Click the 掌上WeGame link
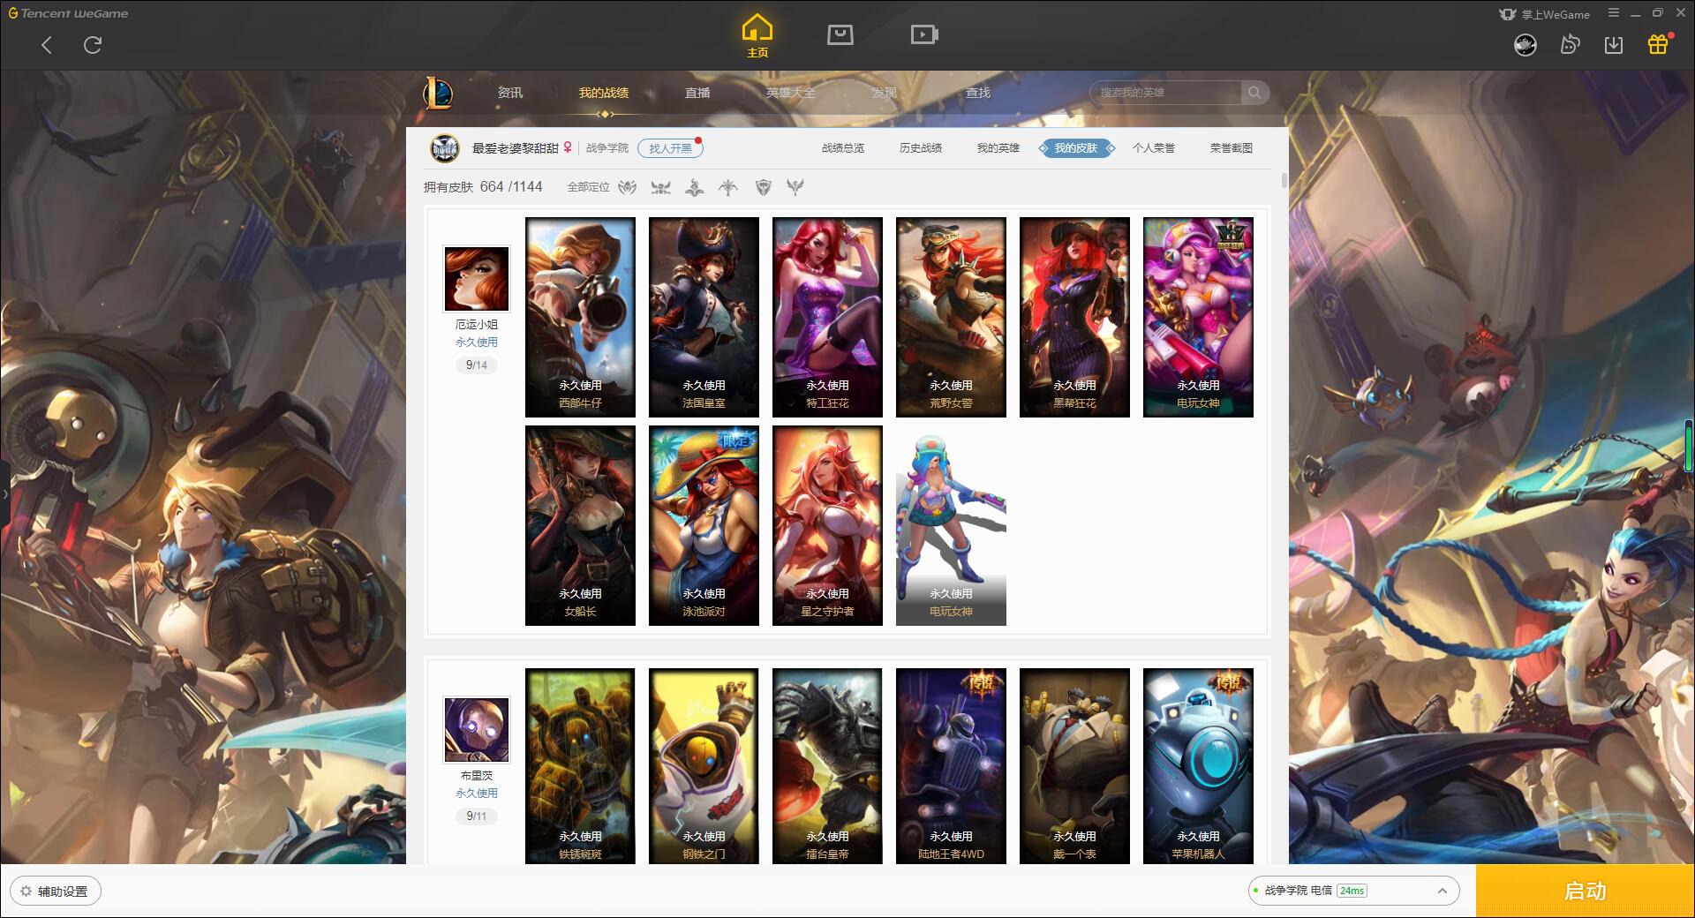 [x=1545, y=14]
